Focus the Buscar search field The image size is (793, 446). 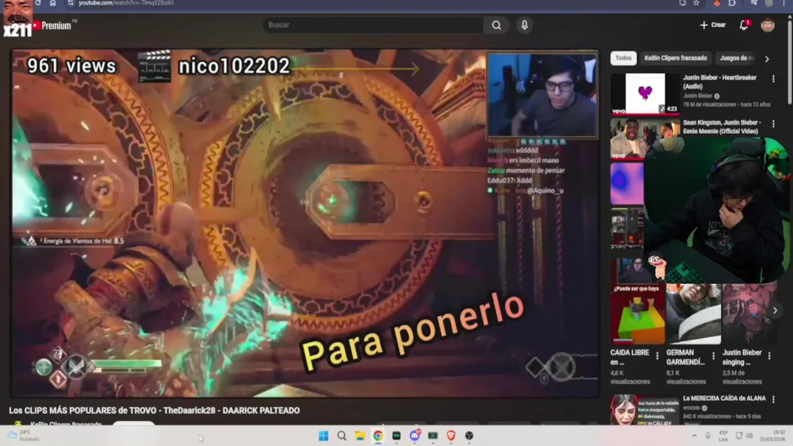(373, 25)
